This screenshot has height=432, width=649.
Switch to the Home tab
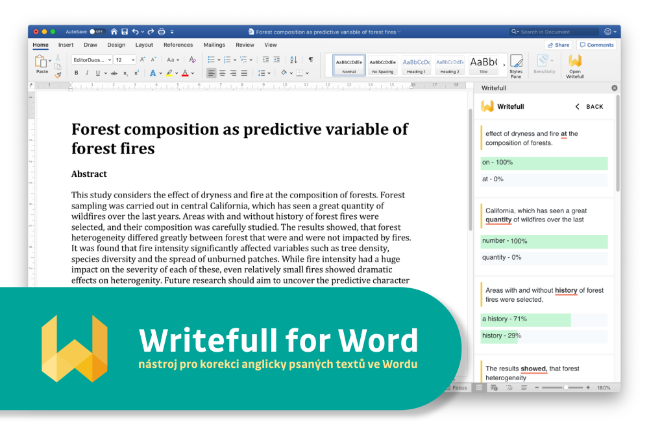coord(40,45)
